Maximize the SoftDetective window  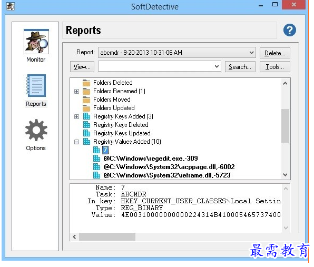coord(275,4)
